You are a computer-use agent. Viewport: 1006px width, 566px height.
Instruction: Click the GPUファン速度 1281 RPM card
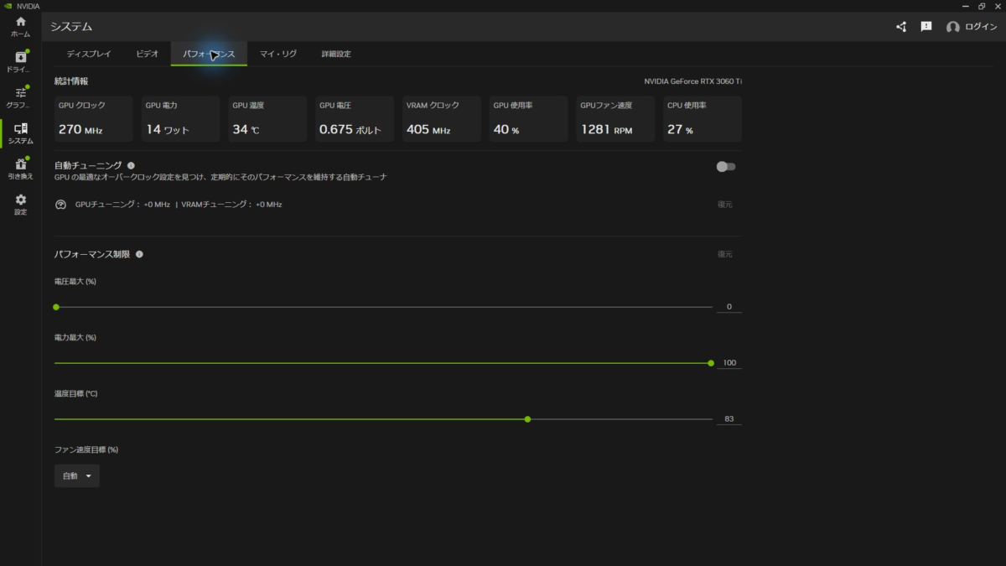(615, 119)
